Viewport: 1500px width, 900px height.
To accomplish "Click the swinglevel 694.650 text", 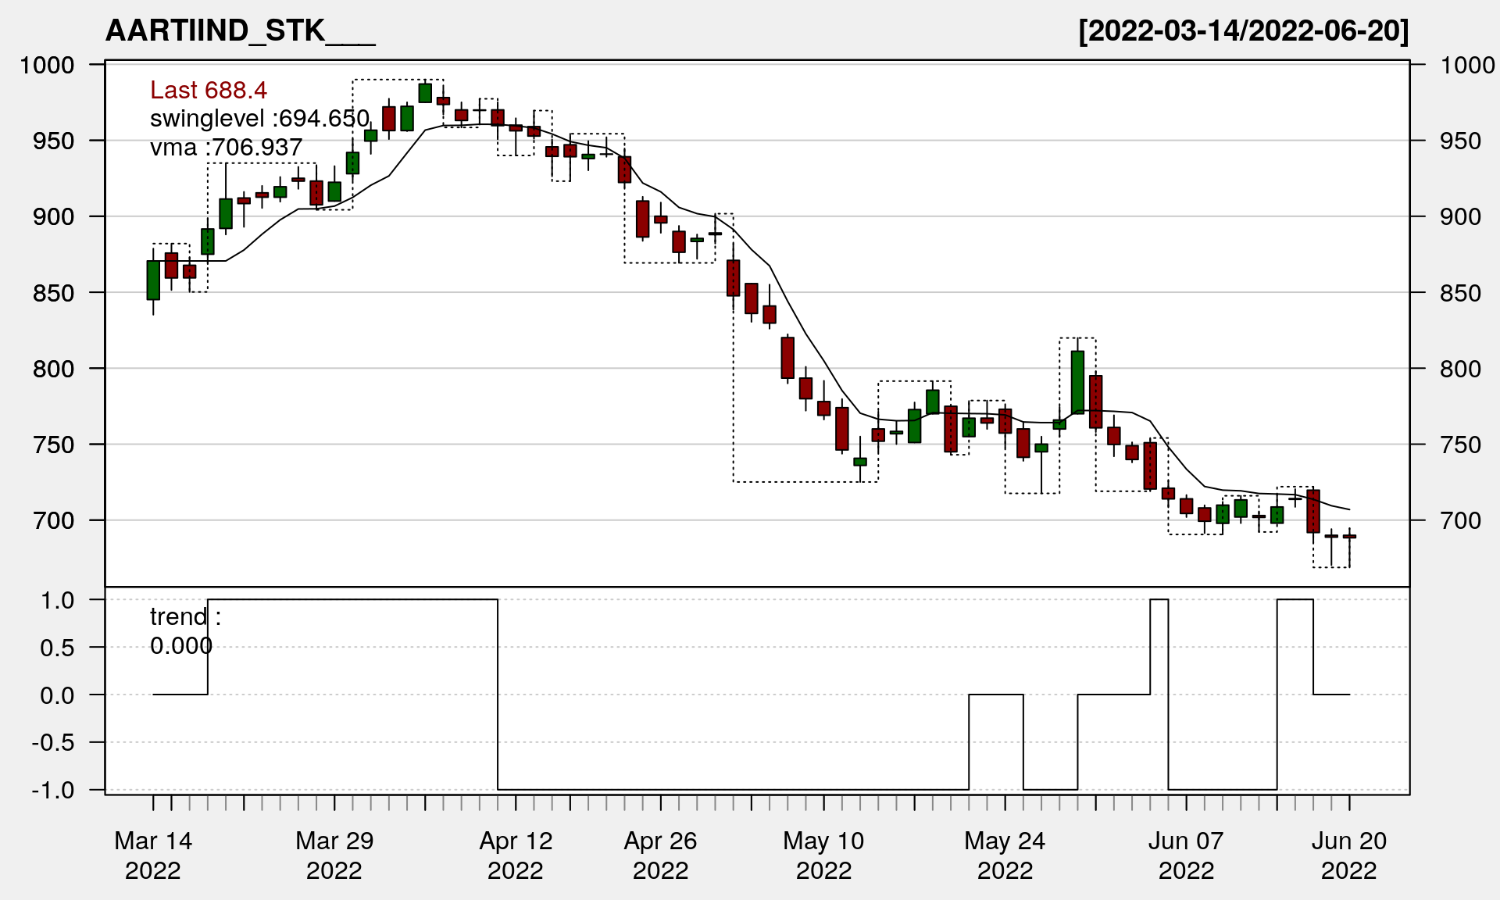I will pos(259,119).
